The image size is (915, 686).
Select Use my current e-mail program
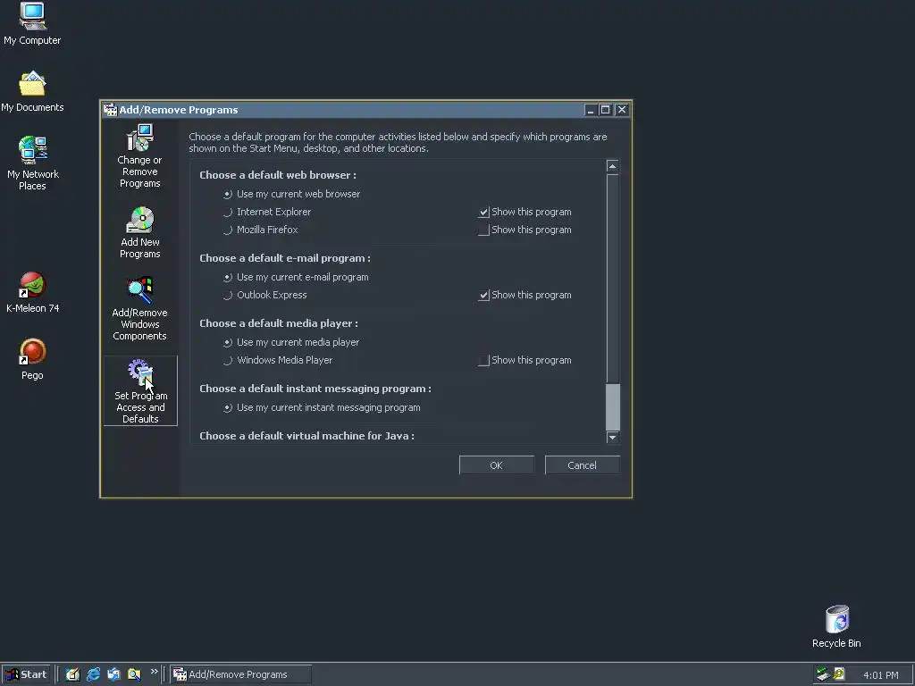tap(296, 278)
